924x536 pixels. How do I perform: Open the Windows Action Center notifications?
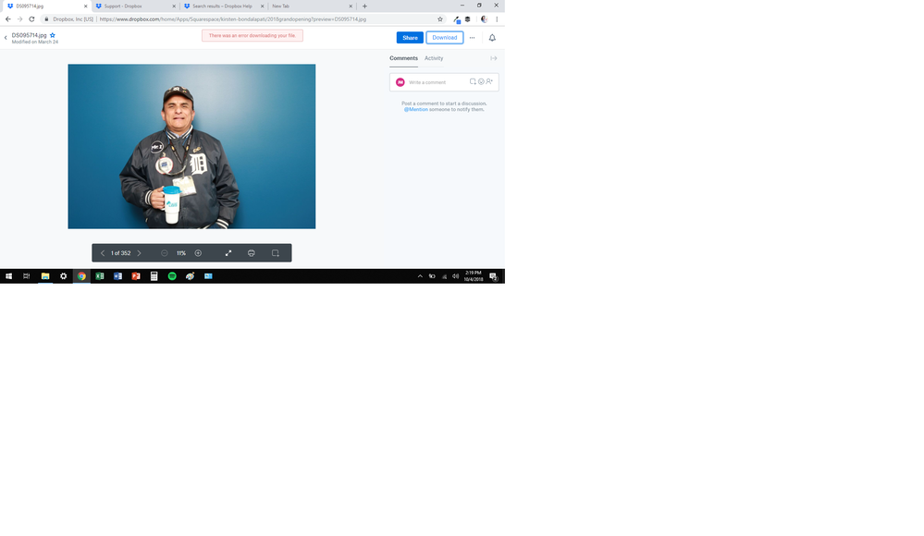[494, 276]
